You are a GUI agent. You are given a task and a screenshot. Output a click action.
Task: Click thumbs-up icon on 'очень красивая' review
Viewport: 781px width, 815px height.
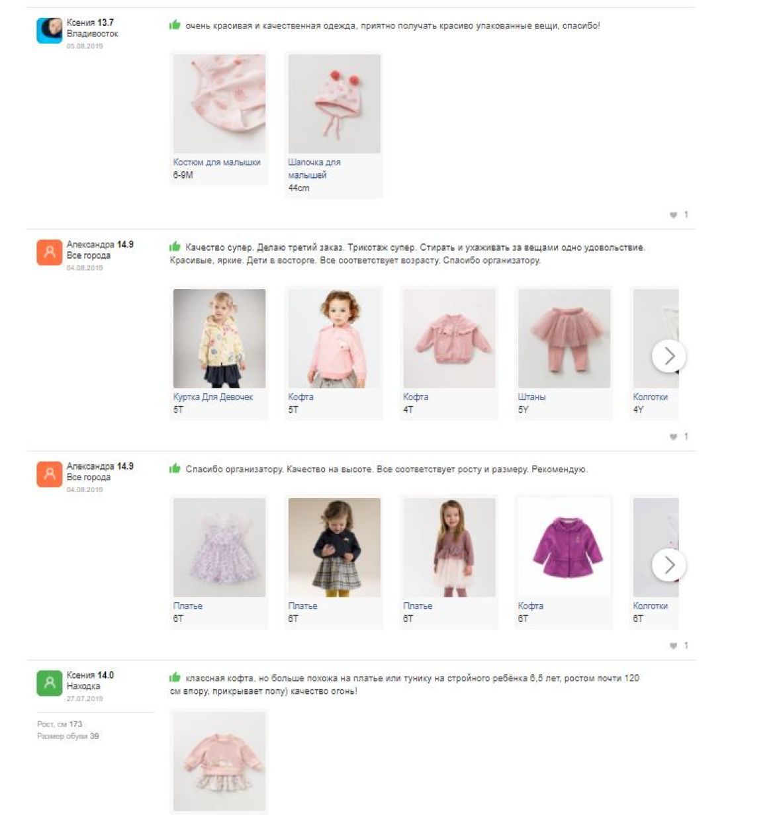click(x=175, y=25)
